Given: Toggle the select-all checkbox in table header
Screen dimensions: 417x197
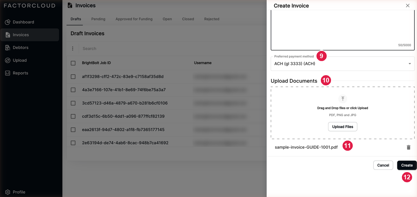Looking at the screenshot, I should click(73, 63).
